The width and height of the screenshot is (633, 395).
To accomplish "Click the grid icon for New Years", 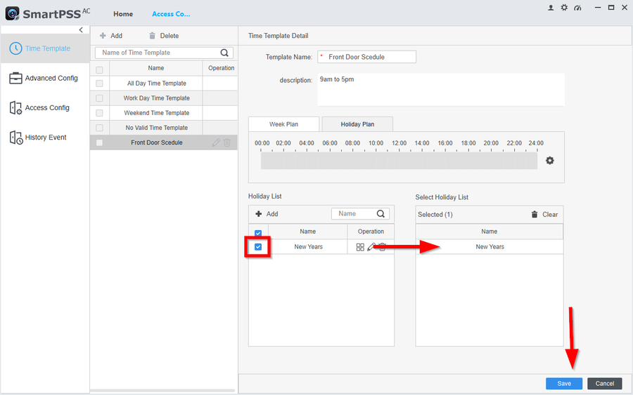I will click(360, 247).
